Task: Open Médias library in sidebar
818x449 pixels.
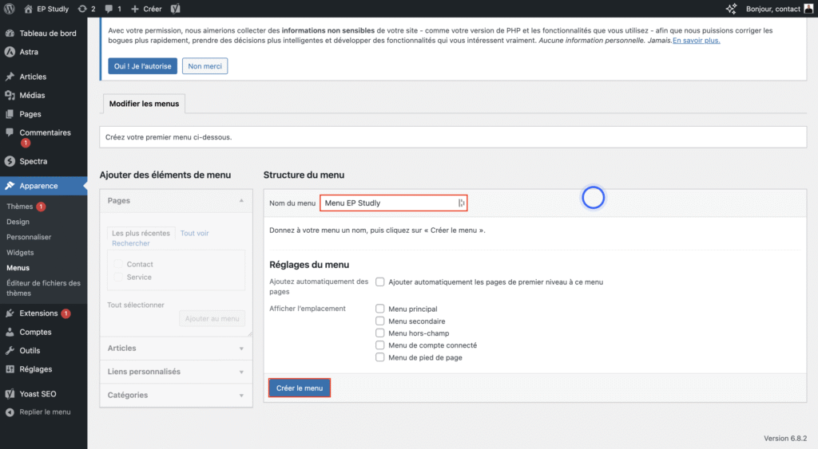Action: coord(32,95)
